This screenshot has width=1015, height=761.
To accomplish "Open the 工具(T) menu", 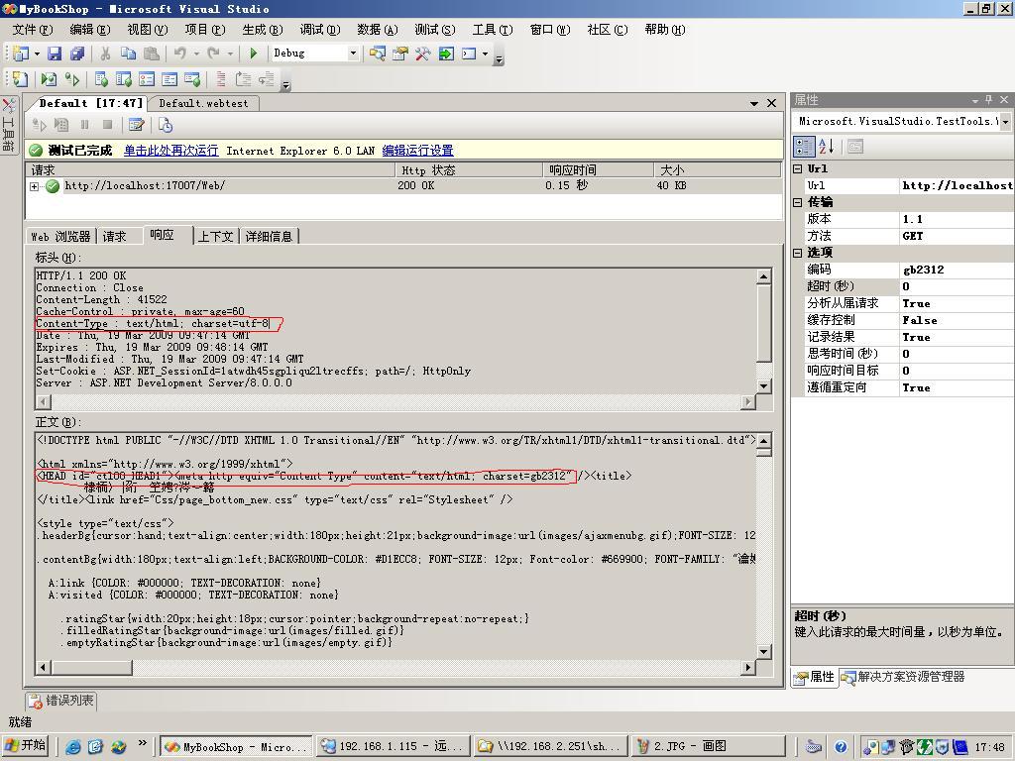I will pyautogui.click(x=492, y=30).
